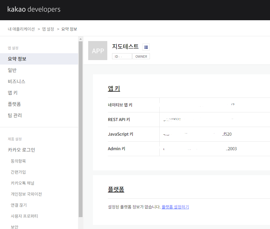Viewport: 270px width, 229px height.
Task: Click the 지도테스트 app title
Action: point(125,47)
